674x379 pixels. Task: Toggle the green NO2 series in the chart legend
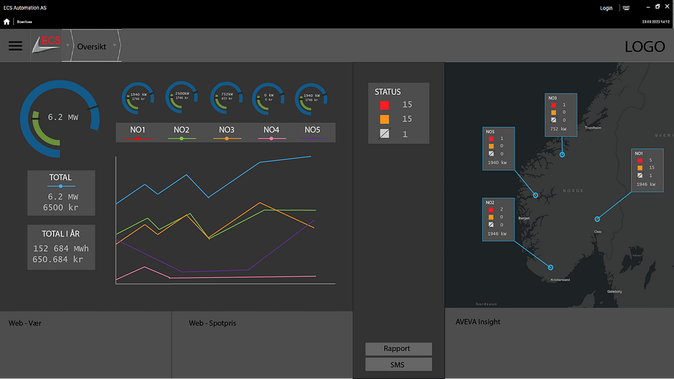pos(182,138)
